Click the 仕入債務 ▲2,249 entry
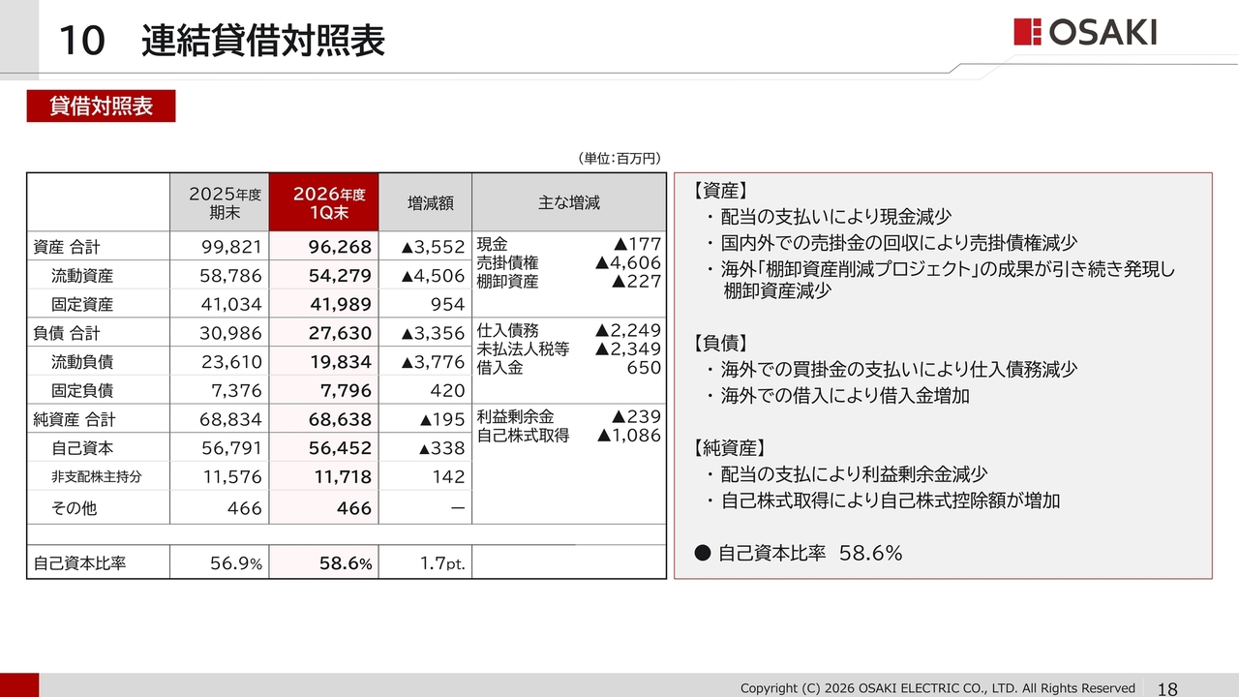Viewport: 1239px width, 697px height. [569, 330]
